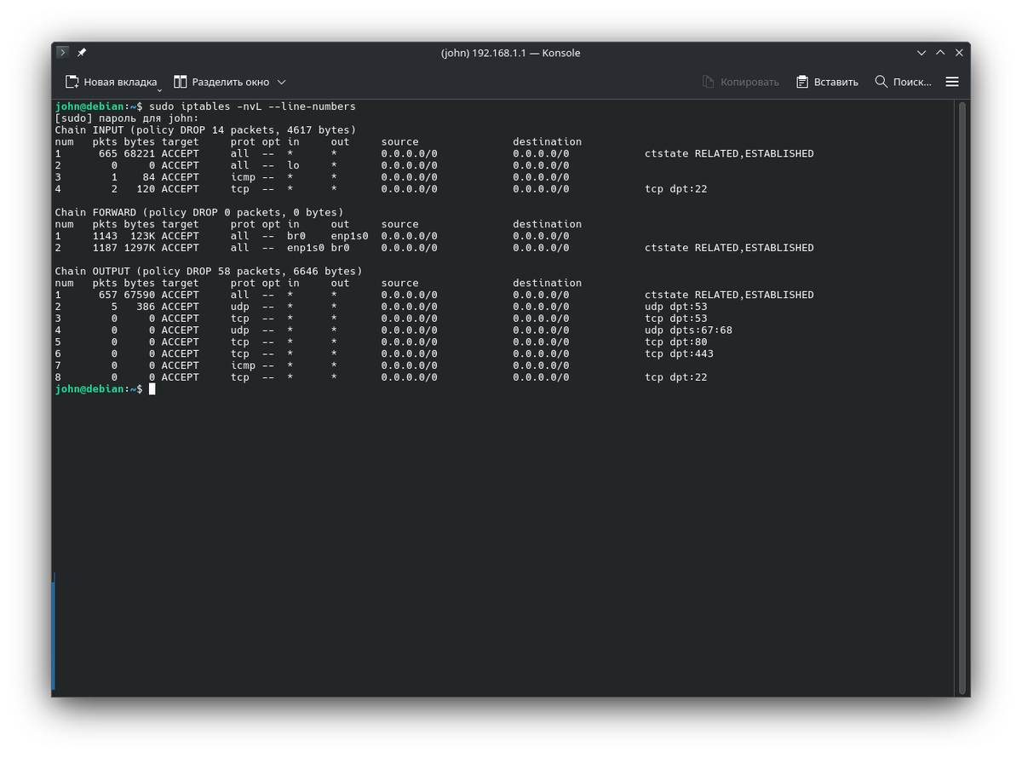Click the terminal app icon in titlebar
Image resolution: width=1022 pixels, height=758 pixels.
[63, 53]
